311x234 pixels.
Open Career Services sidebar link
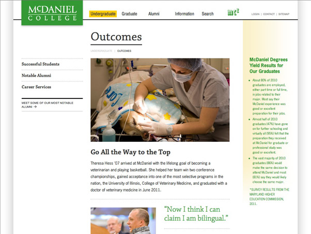tap(36, 87)
